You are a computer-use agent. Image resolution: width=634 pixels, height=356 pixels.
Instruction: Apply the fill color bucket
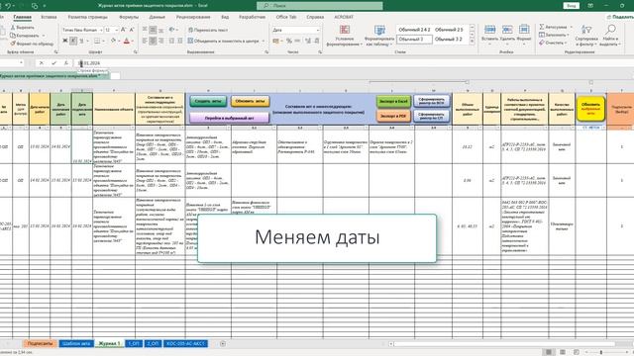113,41
